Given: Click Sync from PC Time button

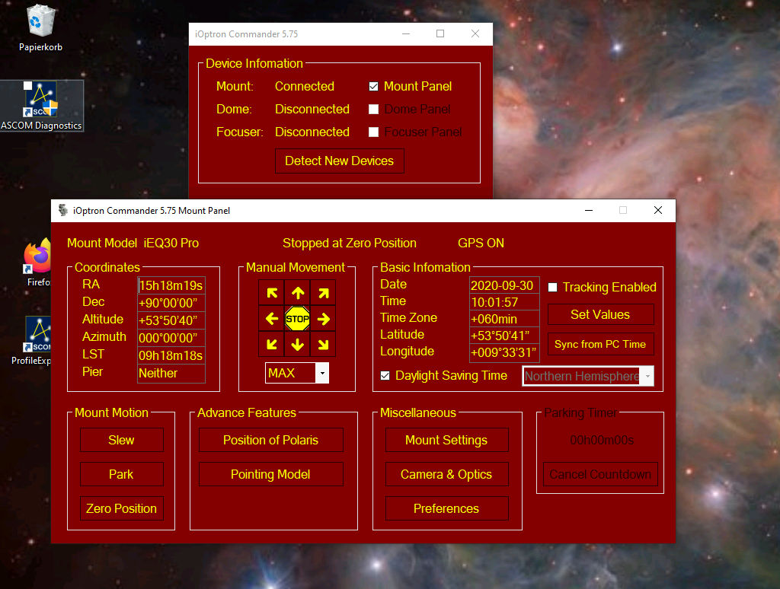Looking at the screenshot, I should coord(600,344).
